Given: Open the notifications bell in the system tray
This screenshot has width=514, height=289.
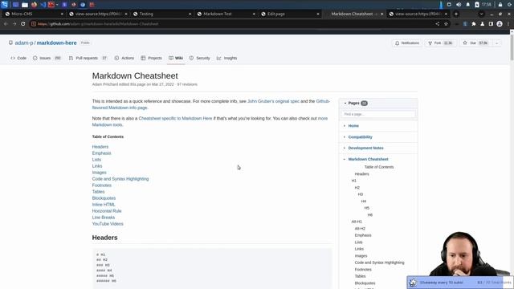Looking at the screenshot, I should click(467, 5).
